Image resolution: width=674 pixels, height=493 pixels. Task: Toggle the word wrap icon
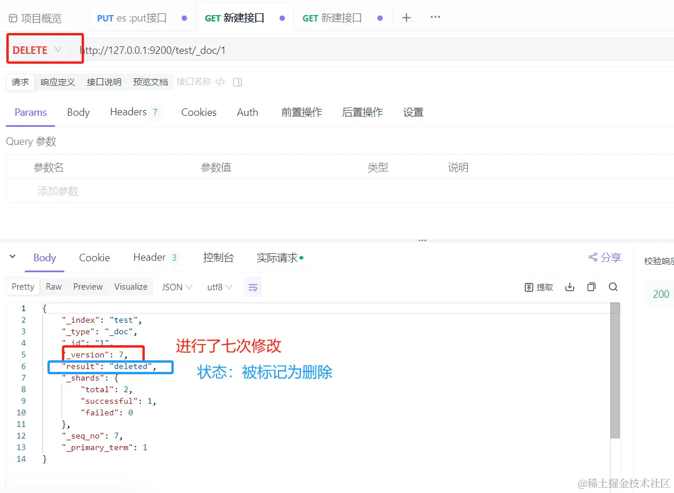click(252, 287)
